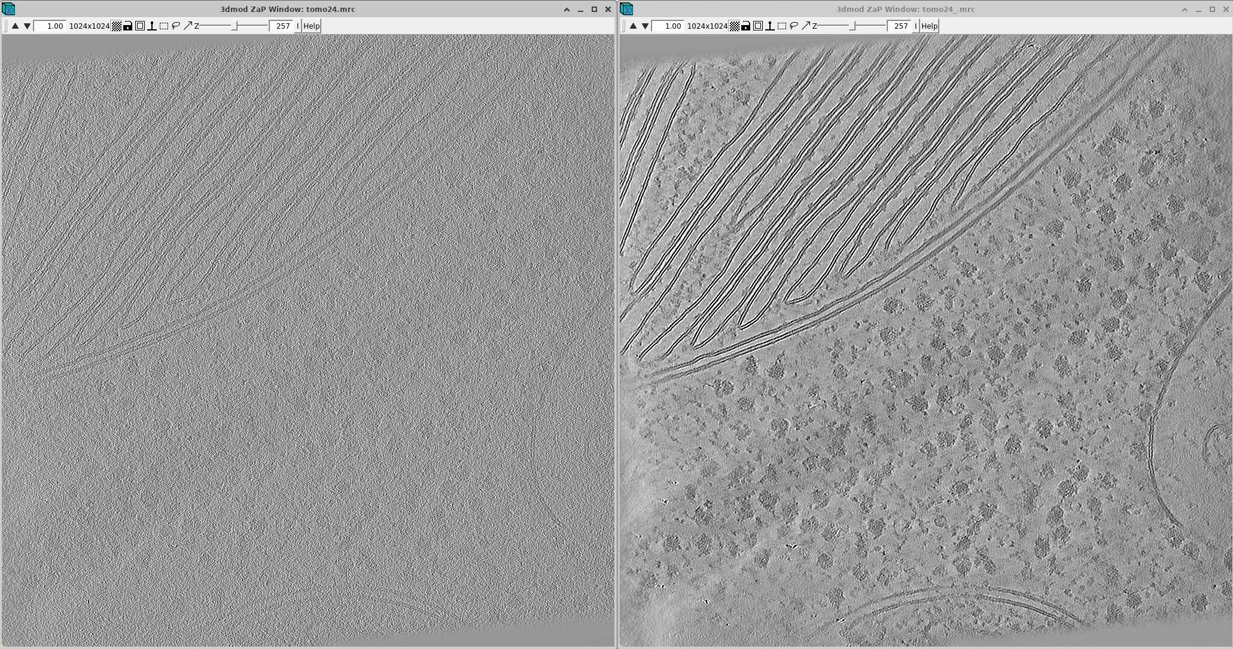Click the zoom value field 1.00 in tomo24.mrc window
The height and width of the screenshot is (649, 1233).
tap(50, 26)
